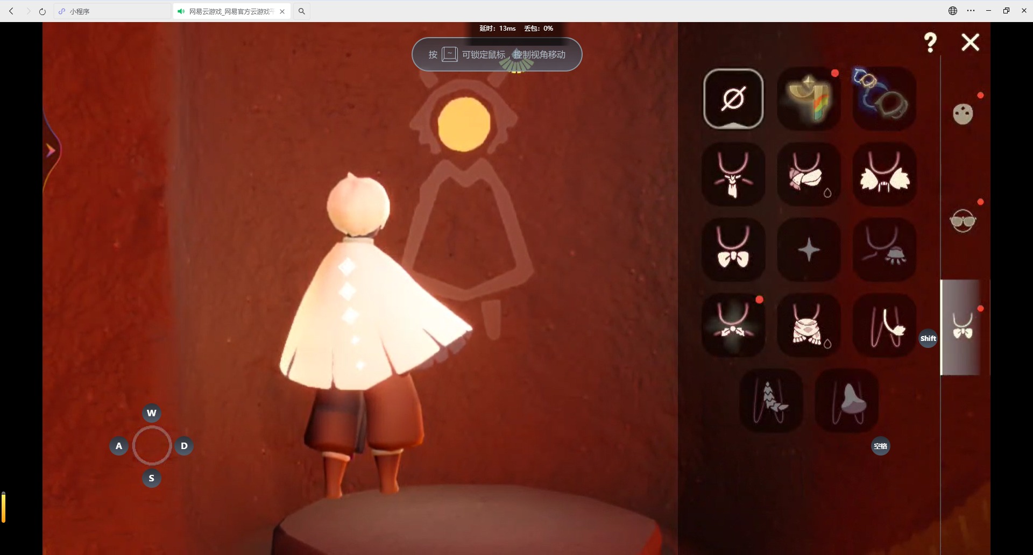Close the outfit wardrobe panel
1033x555 pixels.
(x=970, y=42)
